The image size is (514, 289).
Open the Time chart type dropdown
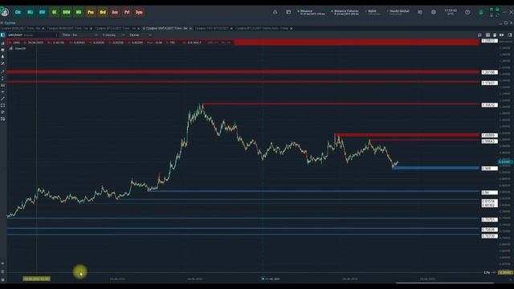click(80, 35)
